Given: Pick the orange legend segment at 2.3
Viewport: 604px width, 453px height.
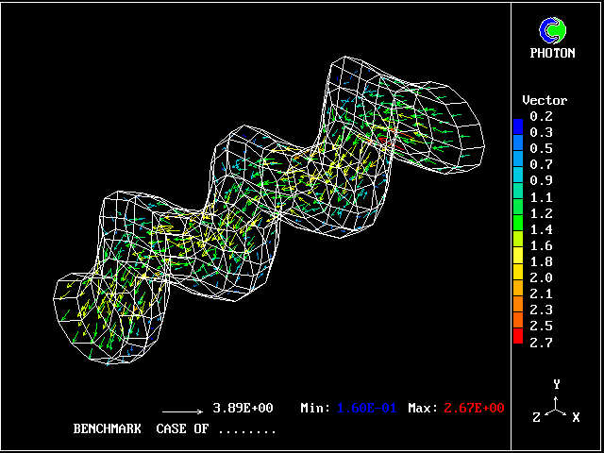Looking at the screenshot, I should click(x=517, y=306).
